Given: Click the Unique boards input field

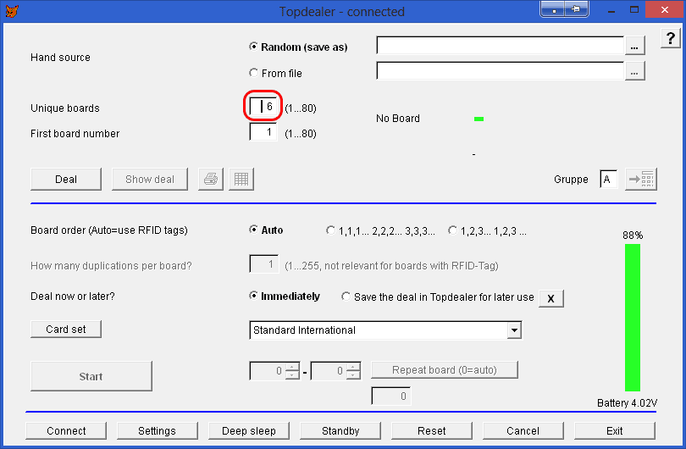Looking at the screenshot, I should (263, 107).
